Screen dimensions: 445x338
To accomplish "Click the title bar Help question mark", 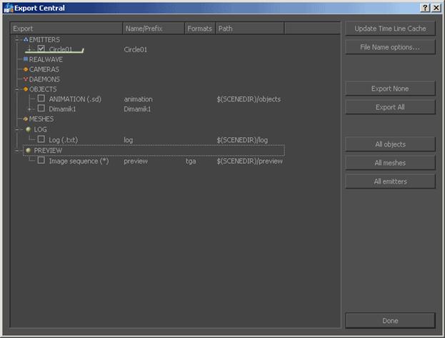I will pos(425,7).
